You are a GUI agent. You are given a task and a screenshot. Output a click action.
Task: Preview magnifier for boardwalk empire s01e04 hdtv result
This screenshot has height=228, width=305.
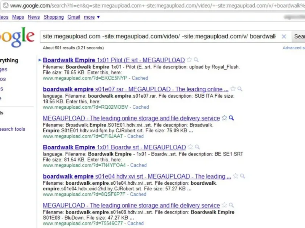[242, 176]
